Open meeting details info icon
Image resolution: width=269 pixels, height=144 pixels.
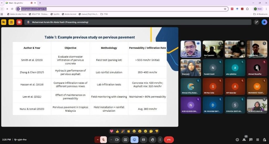coord(237,140)
